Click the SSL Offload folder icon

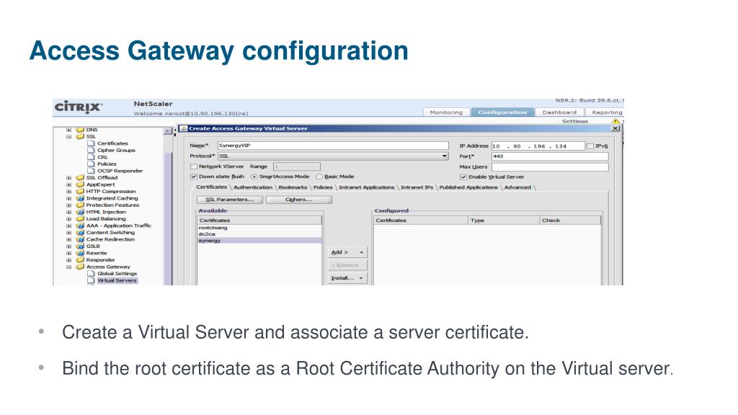pos(80,178)
